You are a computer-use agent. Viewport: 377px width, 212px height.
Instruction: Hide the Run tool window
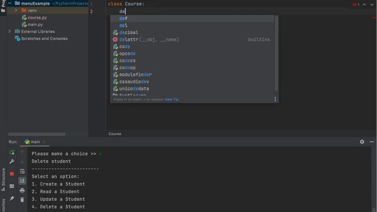pos(372,142)
